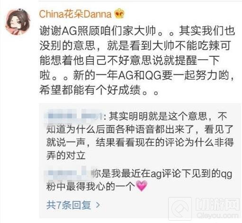Screen dimensions: 242x223
Task: Expand replies using the chevron arrow
Action: point(98,205)
